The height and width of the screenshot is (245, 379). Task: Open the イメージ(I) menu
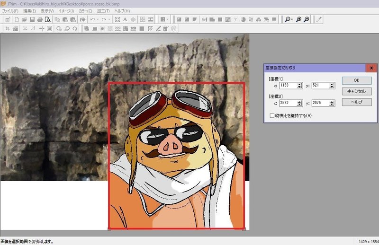point(66,11)
